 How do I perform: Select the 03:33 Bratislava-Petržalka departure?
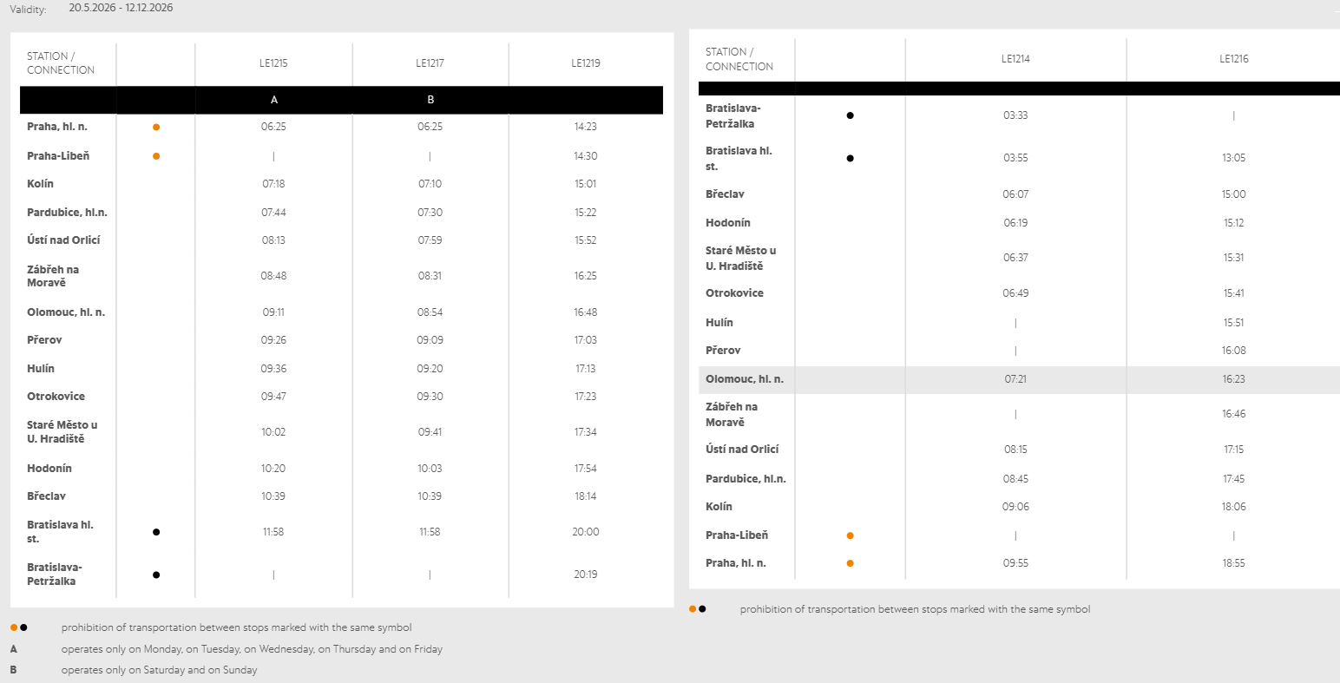coord(1015,115)
